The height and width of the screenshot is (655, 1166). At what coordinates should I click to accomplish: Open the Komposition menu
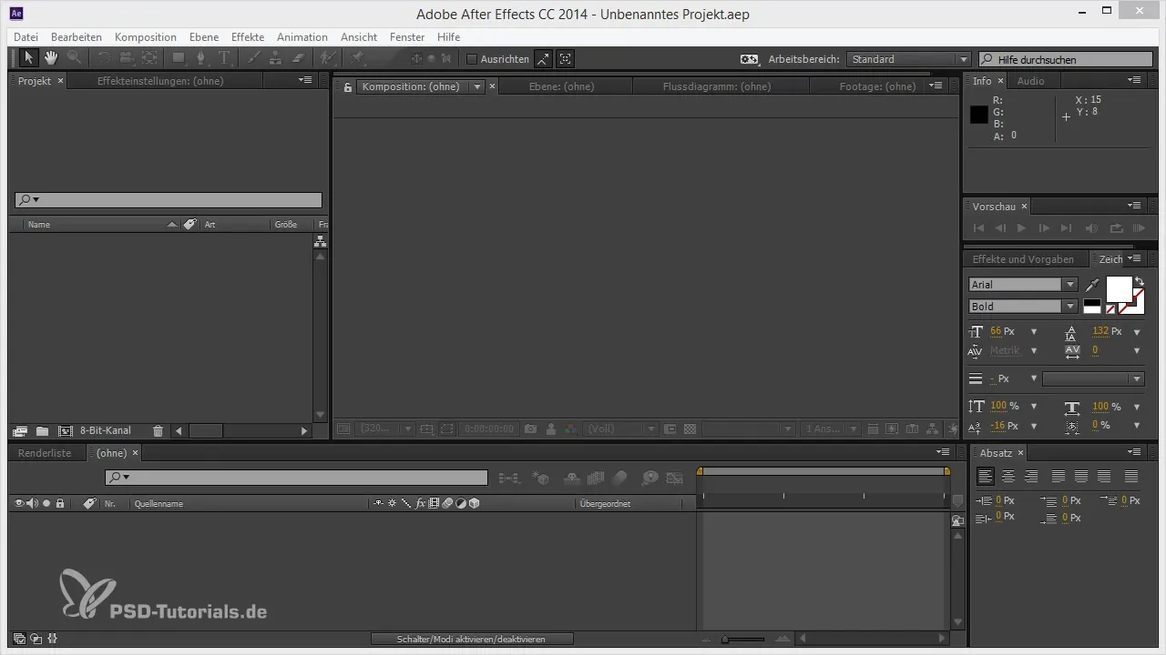click(x=146, y=37)
